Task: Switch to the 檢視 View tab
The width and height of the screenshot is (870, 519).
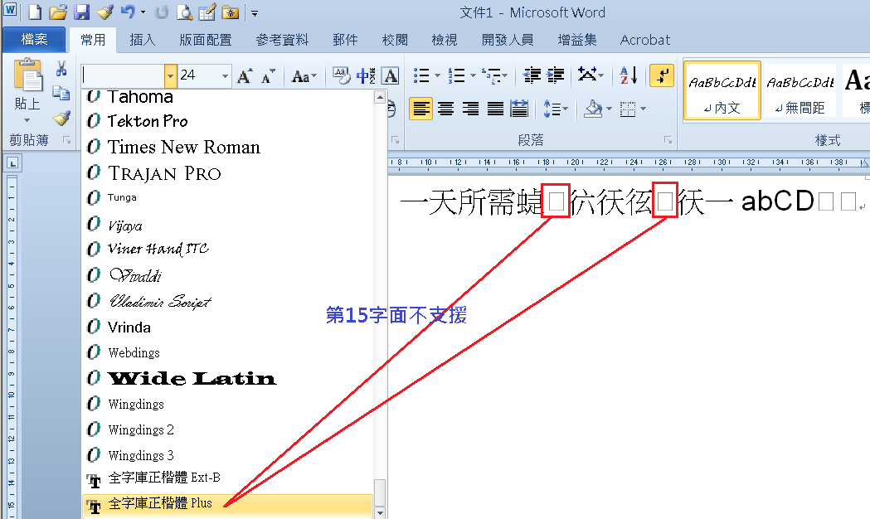Action: 445,40
